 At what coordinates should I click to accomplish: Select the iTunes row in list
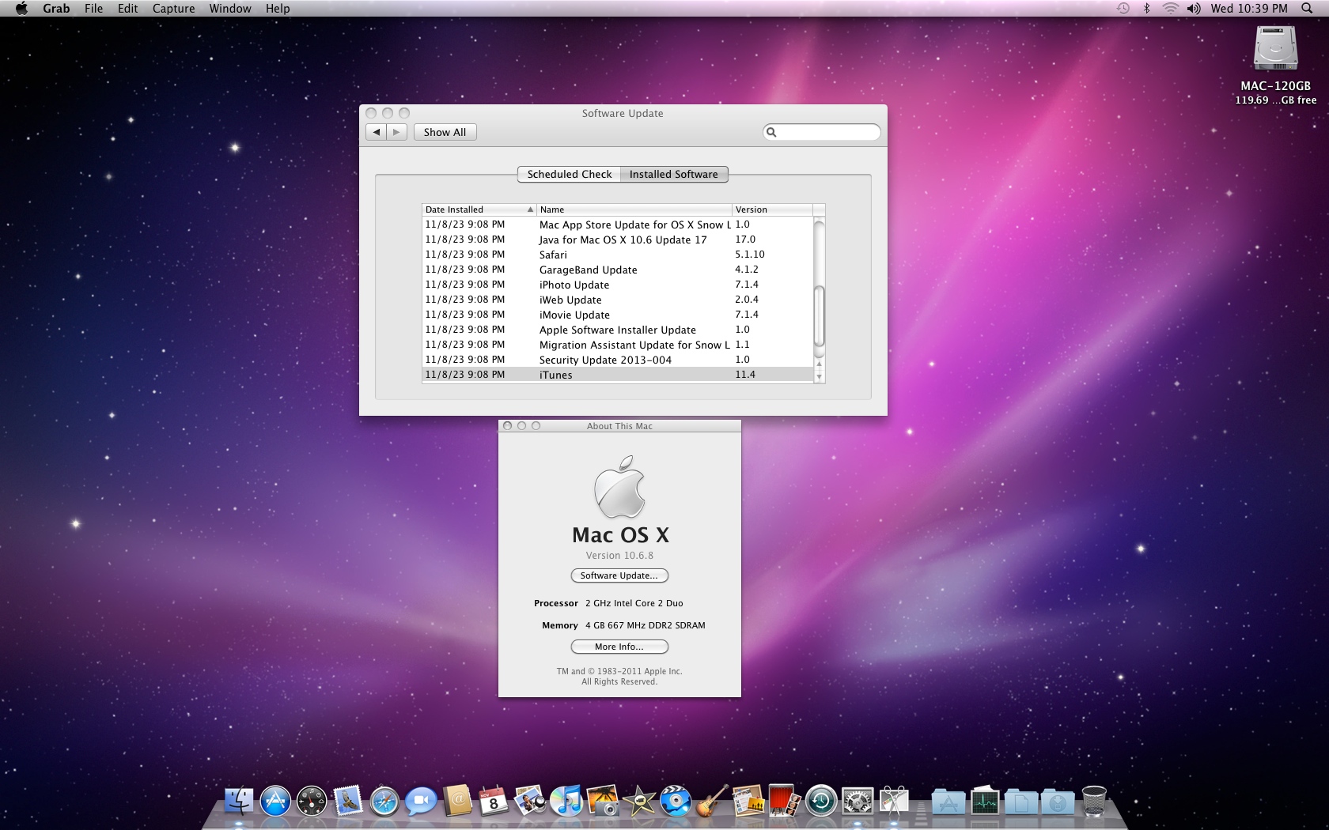[618, 375]
